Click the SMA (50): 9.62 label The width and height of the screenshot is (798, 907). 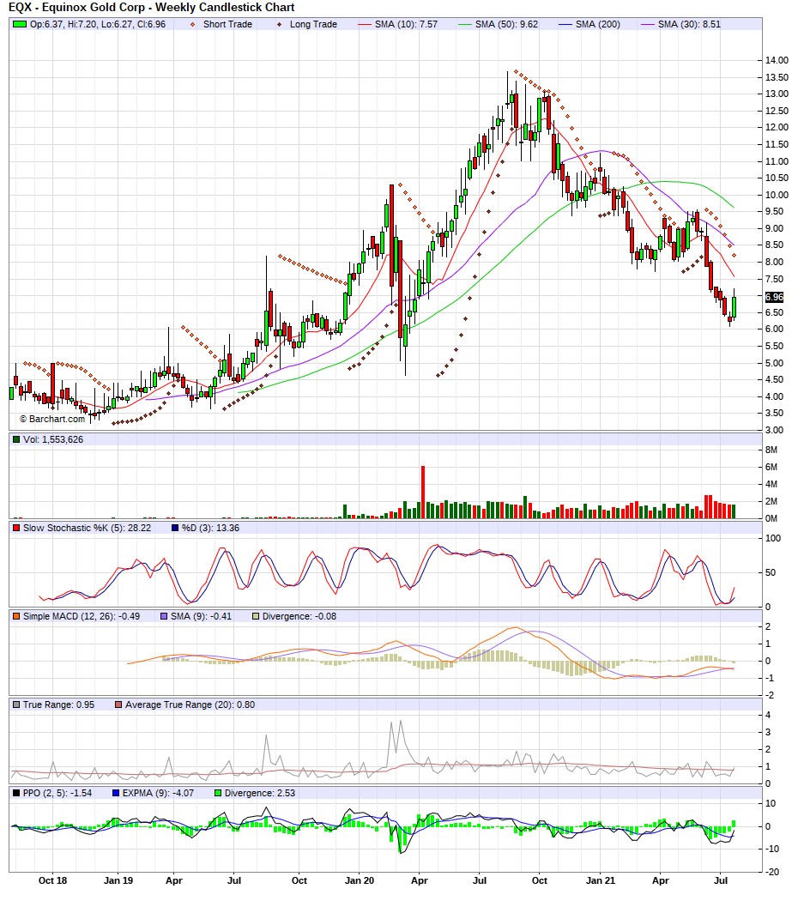point(506,24)
